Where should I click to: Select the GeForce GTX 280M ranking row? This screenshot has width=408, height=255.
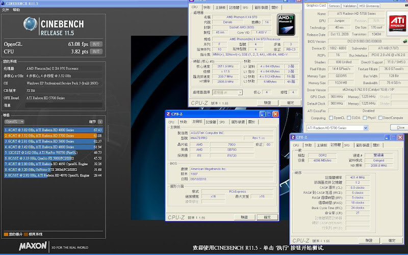[x=54, y=170]
